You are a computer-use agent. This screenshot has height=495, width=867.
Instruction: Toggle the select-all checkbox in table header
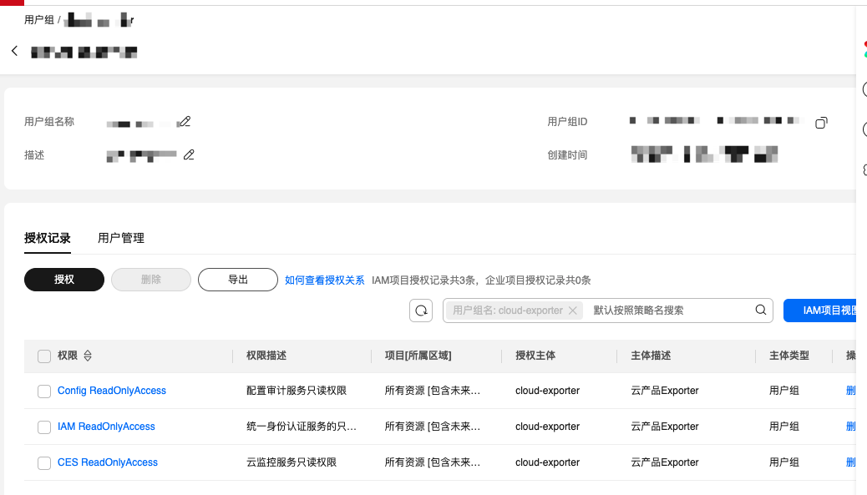tap(44, 356)
